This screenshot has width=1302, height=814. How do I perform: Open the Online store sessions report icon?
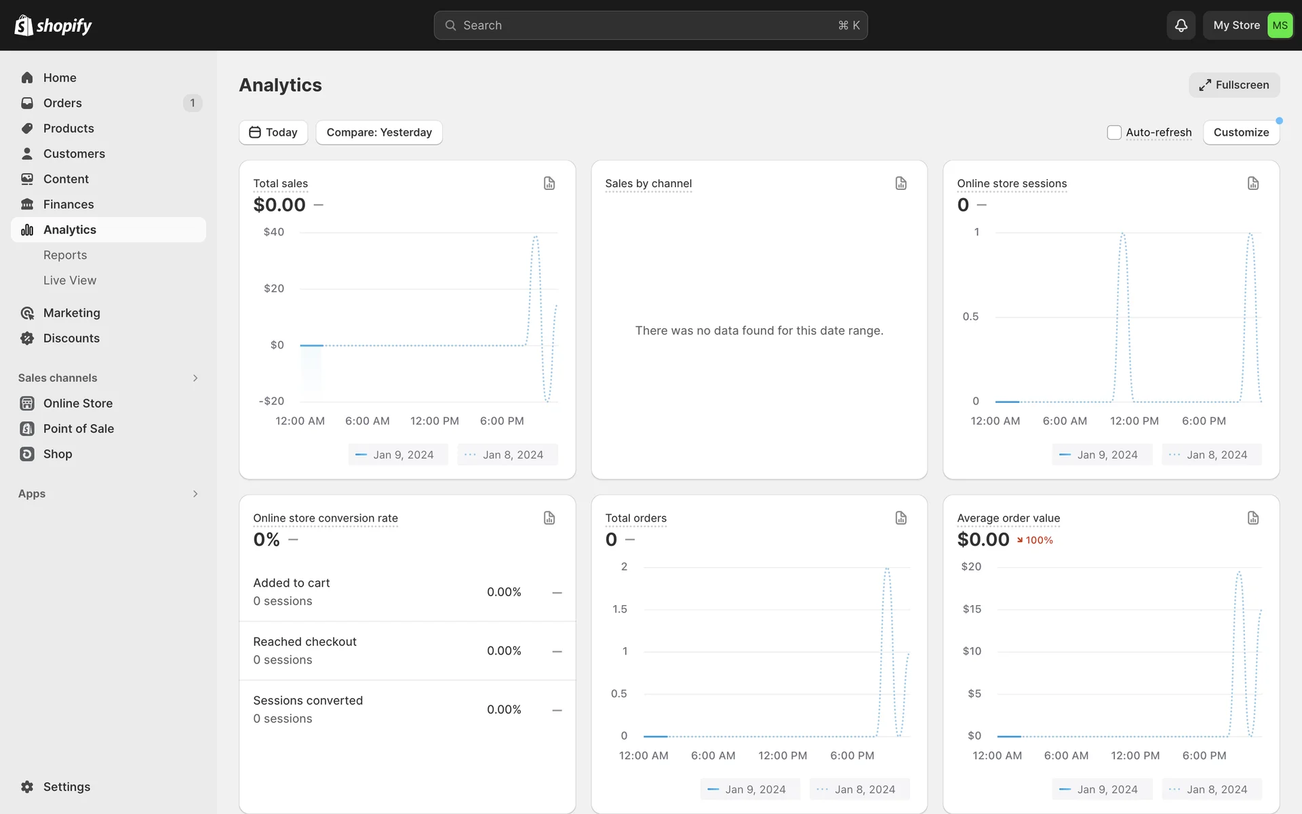(1252, 183)
